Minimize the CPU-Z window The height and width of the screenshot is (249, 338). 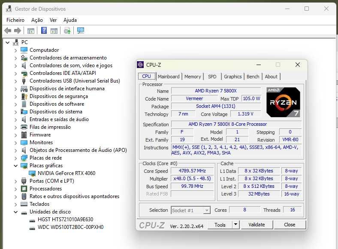[259, 65]
